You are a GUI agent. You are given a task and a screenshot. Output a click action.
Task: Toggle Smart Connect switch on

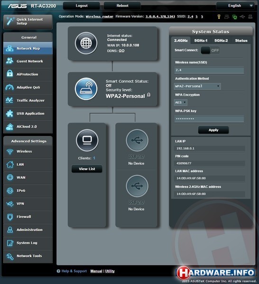tap(210, 50)
